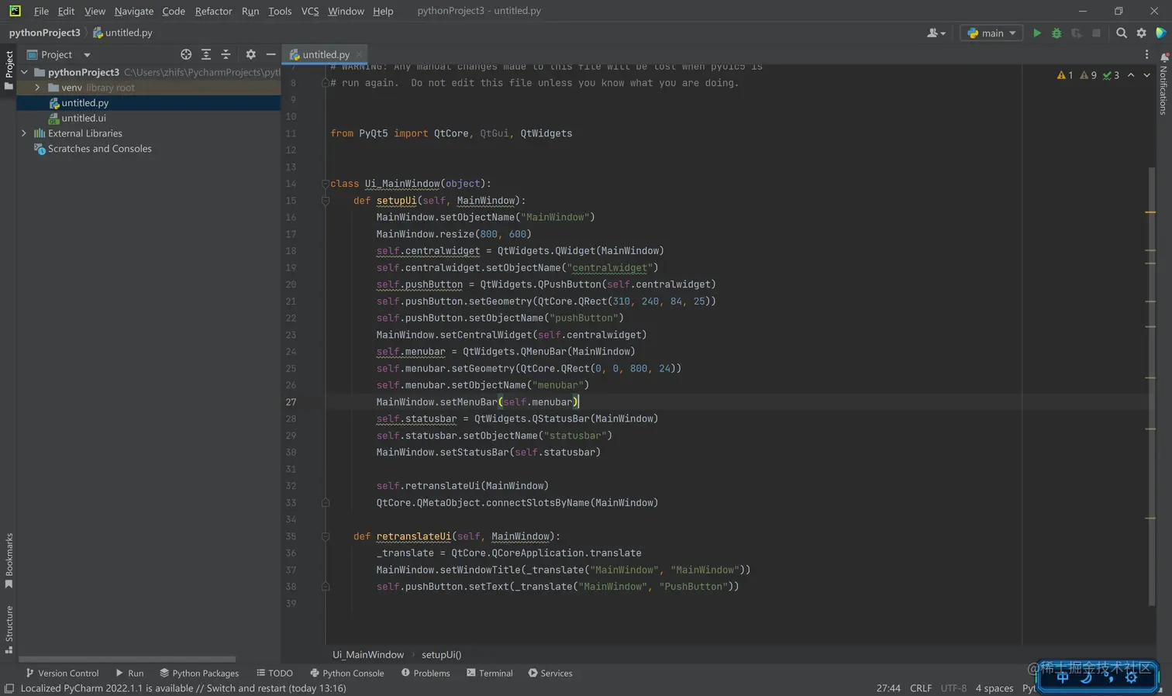This screenshot has width=1172, height=696.
Task: Click the Debug bug icon
Action: click(x=1057, y=33)
